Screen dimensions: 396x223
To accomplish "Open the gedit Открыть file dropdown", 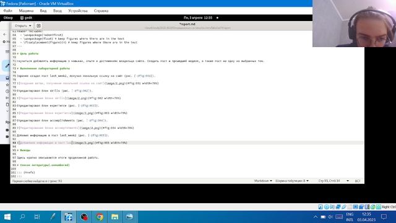I will (23, 26).
